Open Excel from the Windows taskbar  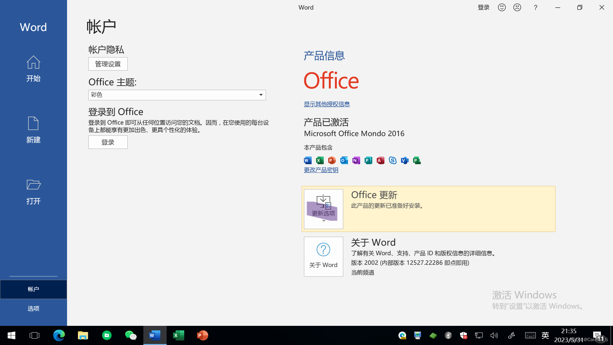178,335
